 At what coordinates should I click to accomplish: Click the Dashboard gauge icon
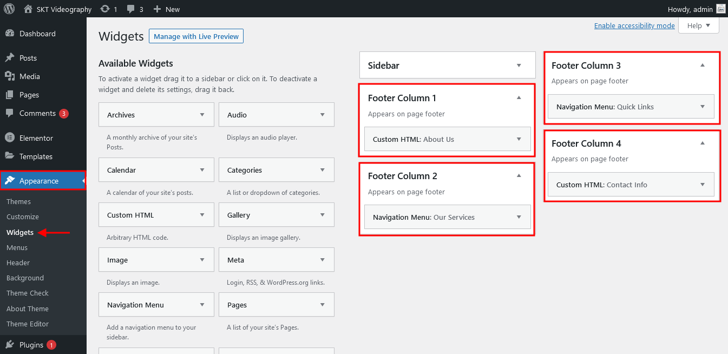click(10, 34)
